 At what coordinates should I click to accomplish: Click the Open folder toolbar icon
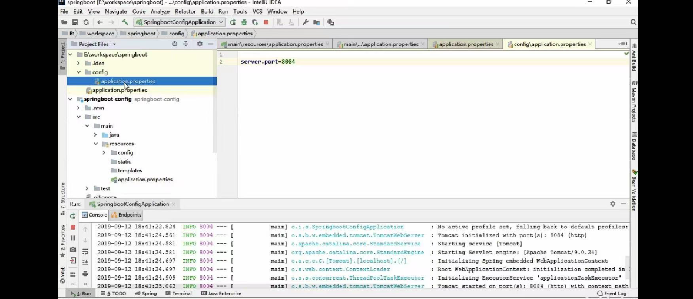point(64,22)
